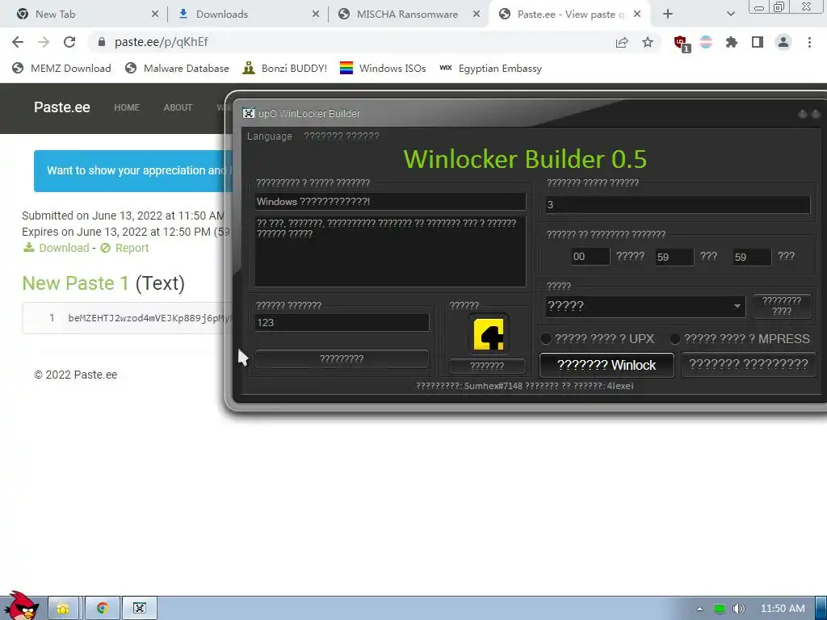This screenshot has height=620, width=827.
Task: Click the Windows title text field
Action: (x=390, y=201)
